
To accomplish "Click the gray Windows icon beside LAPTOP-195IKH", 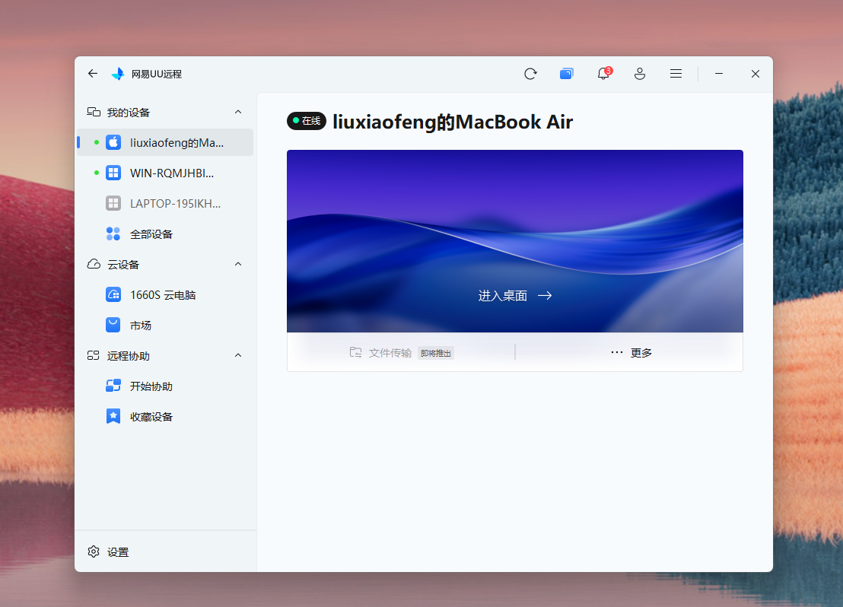I will click(x=113, y=203).
